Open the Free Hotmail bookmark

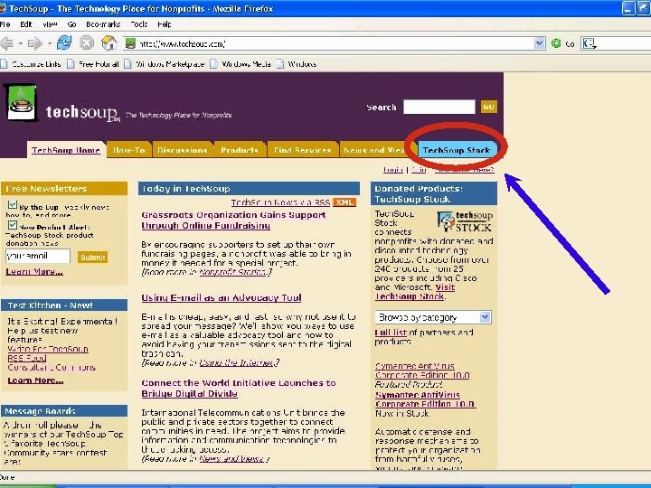tap(93, 64)
